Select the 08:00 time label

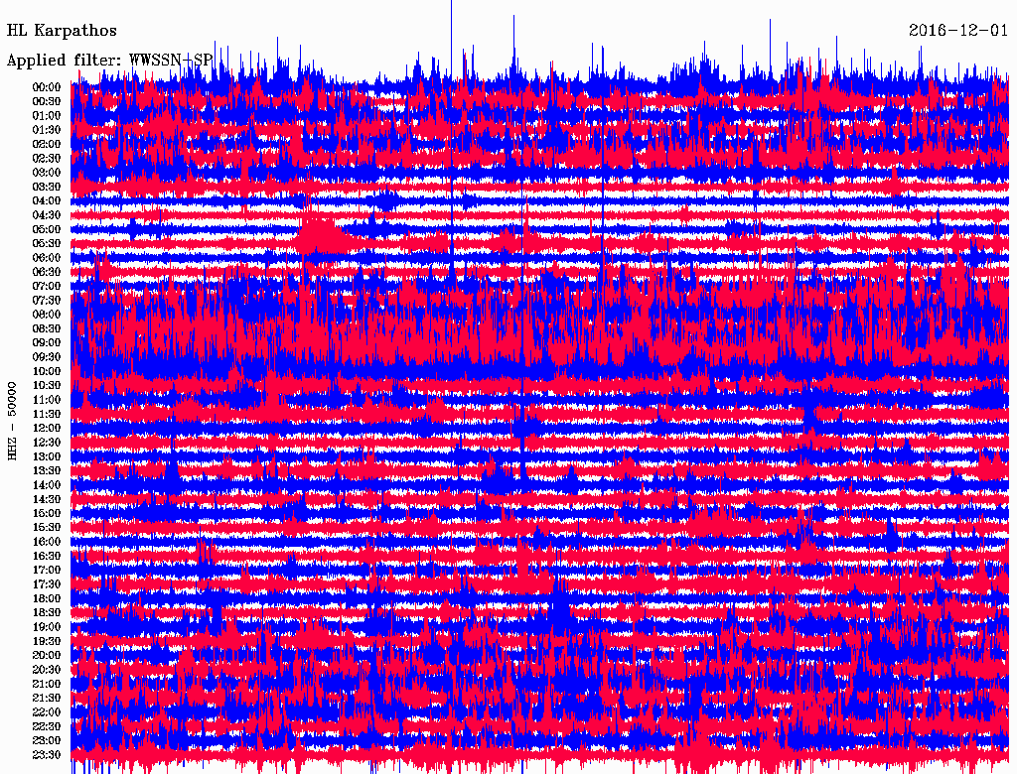[47, 315]
